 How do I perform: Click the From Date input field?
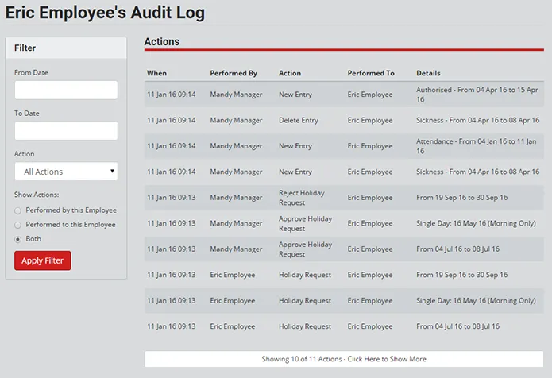(66, 90)
